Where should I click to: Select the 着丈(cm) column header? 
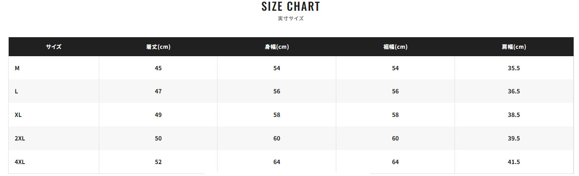coord(158,47)
